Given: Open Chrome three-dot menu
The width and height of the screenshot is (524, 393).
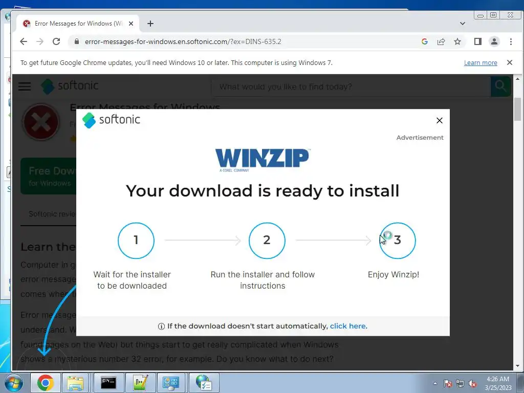Looking at the screenshot, I should pos(511,41).
